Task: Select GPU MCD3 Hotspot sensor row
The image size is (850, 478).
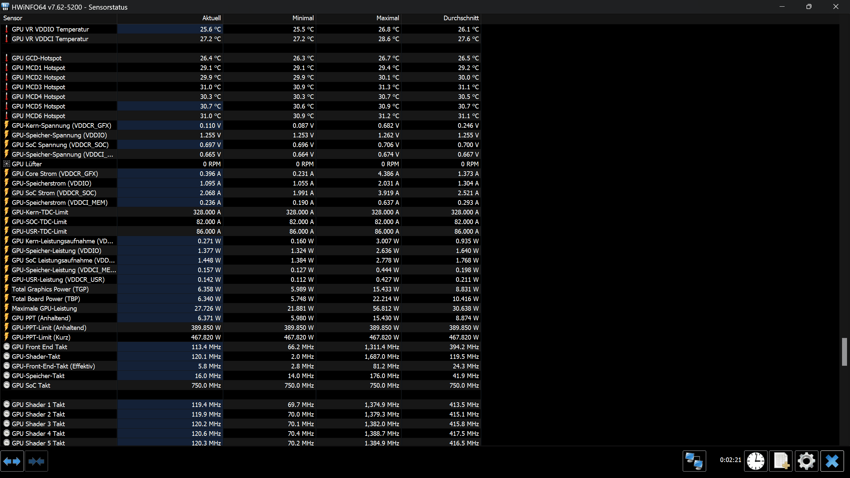Action: pos(39,87)
